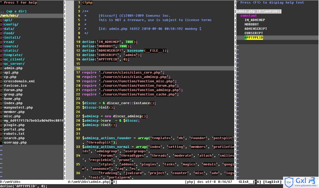
Task: Click the class_core.php require line
Action: 123,73
